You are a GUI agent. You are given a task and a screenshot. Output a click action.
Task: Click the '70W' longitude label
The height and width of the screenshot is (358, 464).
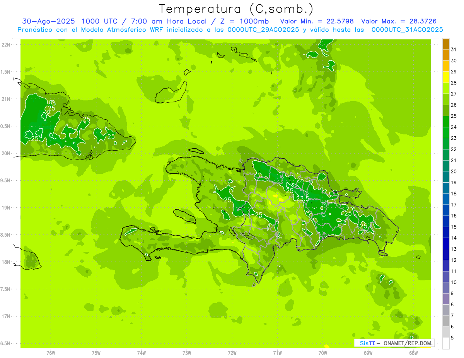pos(323,353)
